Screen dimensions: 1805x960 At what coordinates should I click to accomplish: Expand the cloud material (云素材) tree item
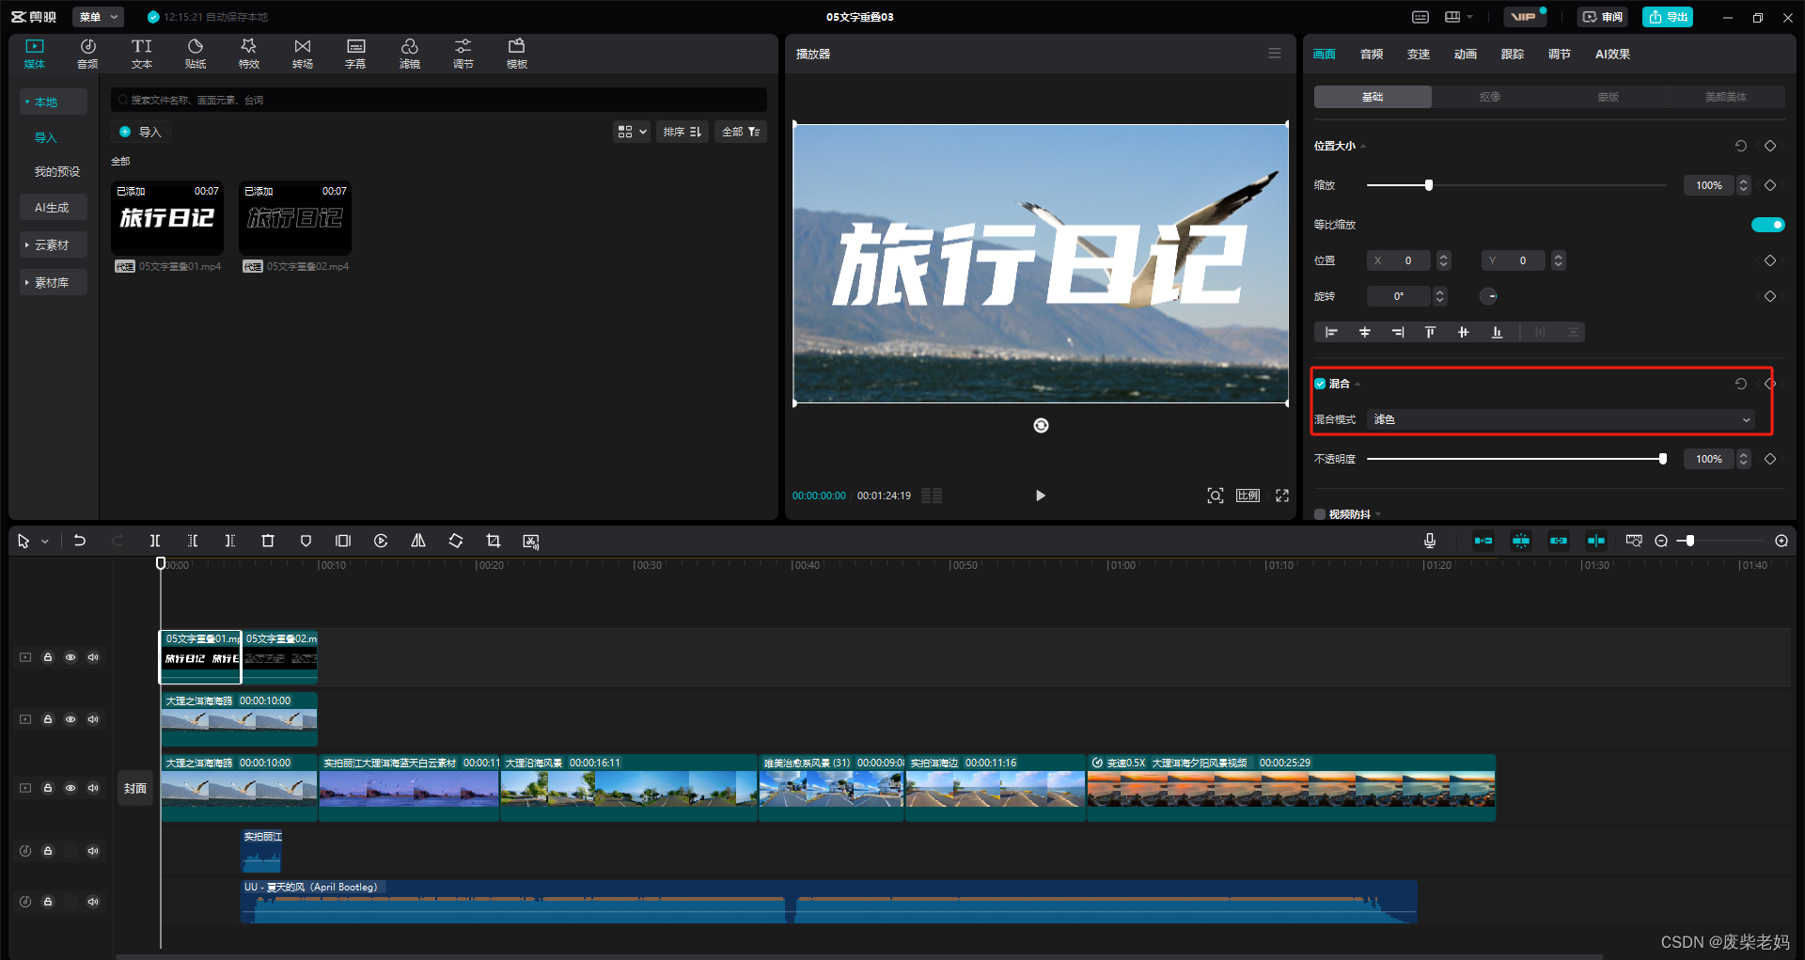pos(53,244)
